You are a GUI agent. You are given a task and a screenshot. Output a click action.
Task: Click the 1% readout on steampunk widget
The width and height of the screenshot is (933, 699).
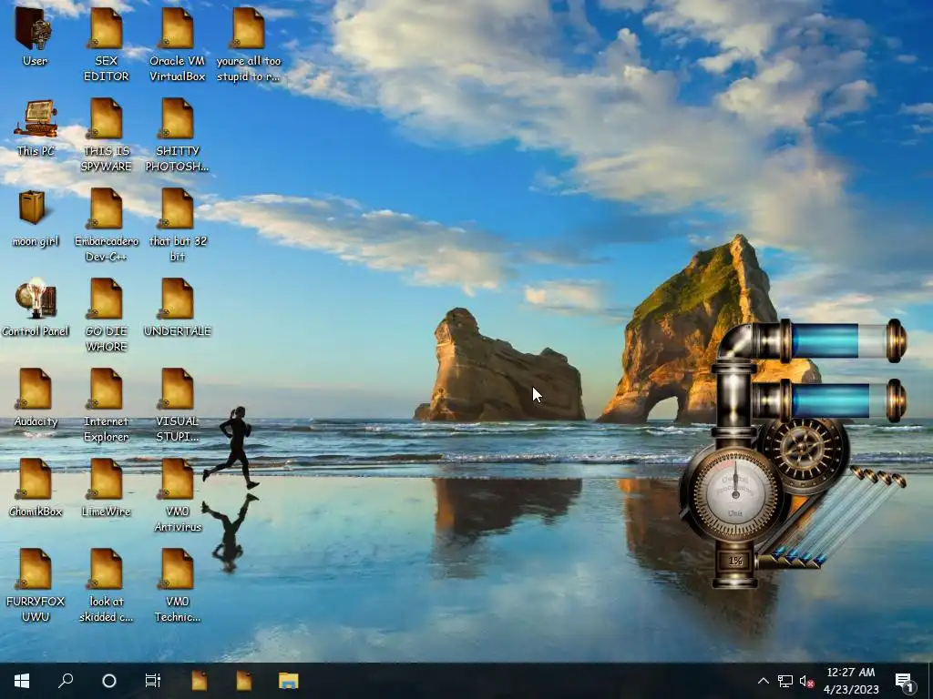pyautogui.click(x=735, y=561)
